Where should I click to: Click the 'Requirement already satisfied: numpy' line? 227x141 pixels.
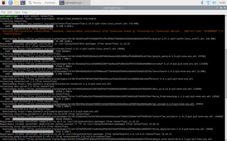(69, 121)
